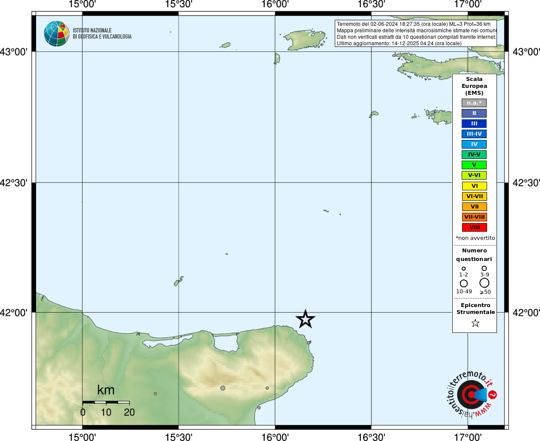Screen dimensions: 540x441
Task: Select the red VIII intensity swatch
Action: (x=475, y=227)
